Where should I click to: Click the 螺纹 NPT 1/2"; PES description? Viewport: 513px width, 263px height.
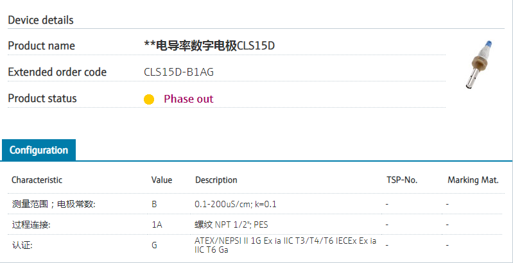tap(231, 225)
